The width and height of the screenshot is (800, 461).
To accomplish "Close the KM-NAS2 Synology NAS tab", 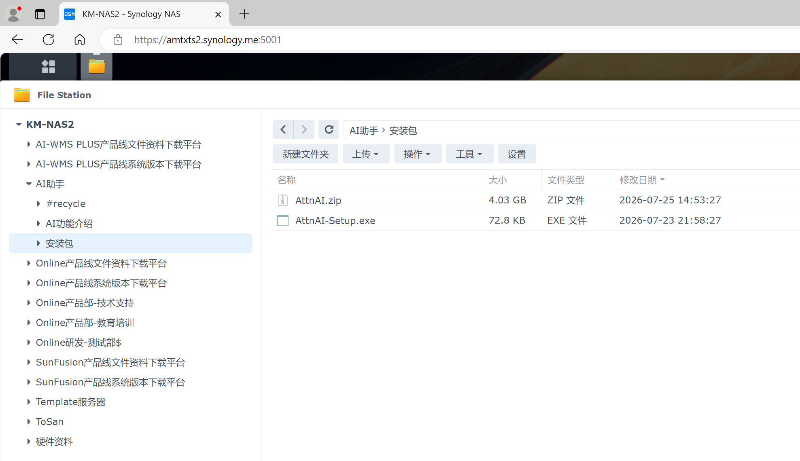I will (x=218, y=15).
